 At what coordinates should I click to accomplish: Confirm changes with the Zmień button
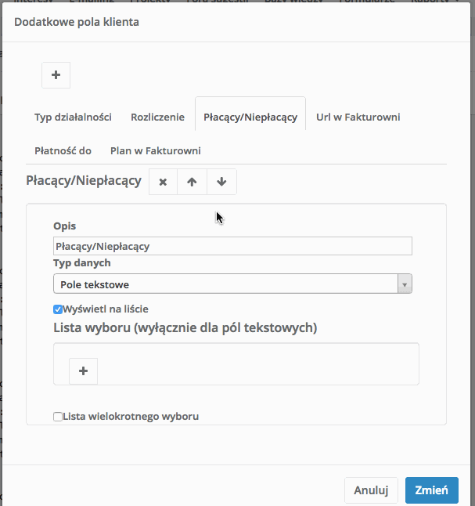431,490
